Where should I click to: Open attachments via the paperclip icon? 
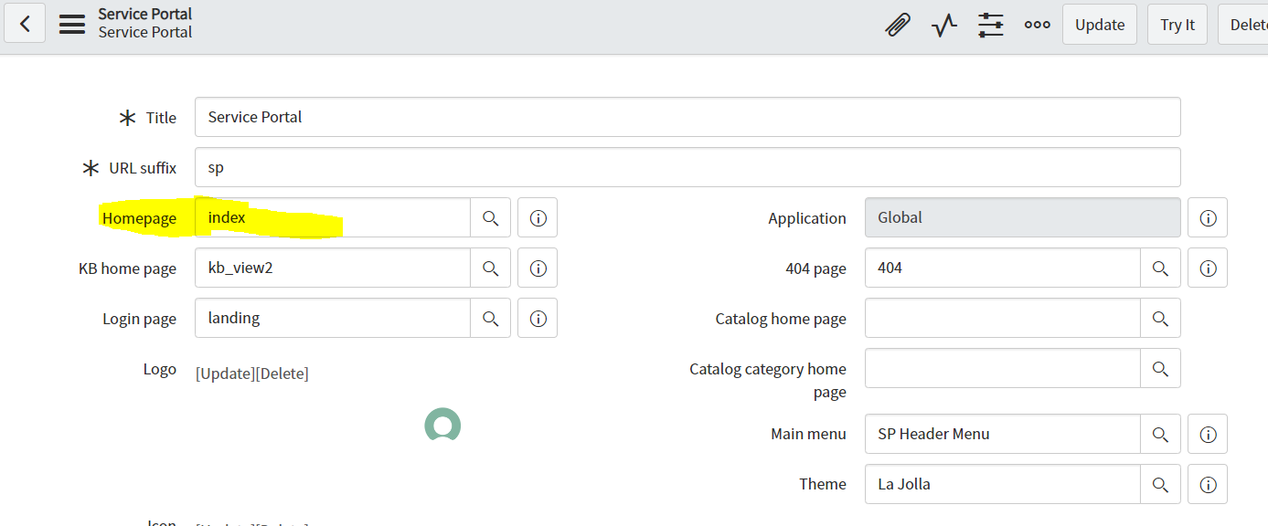pyautogui.click(x=898, y=25)
